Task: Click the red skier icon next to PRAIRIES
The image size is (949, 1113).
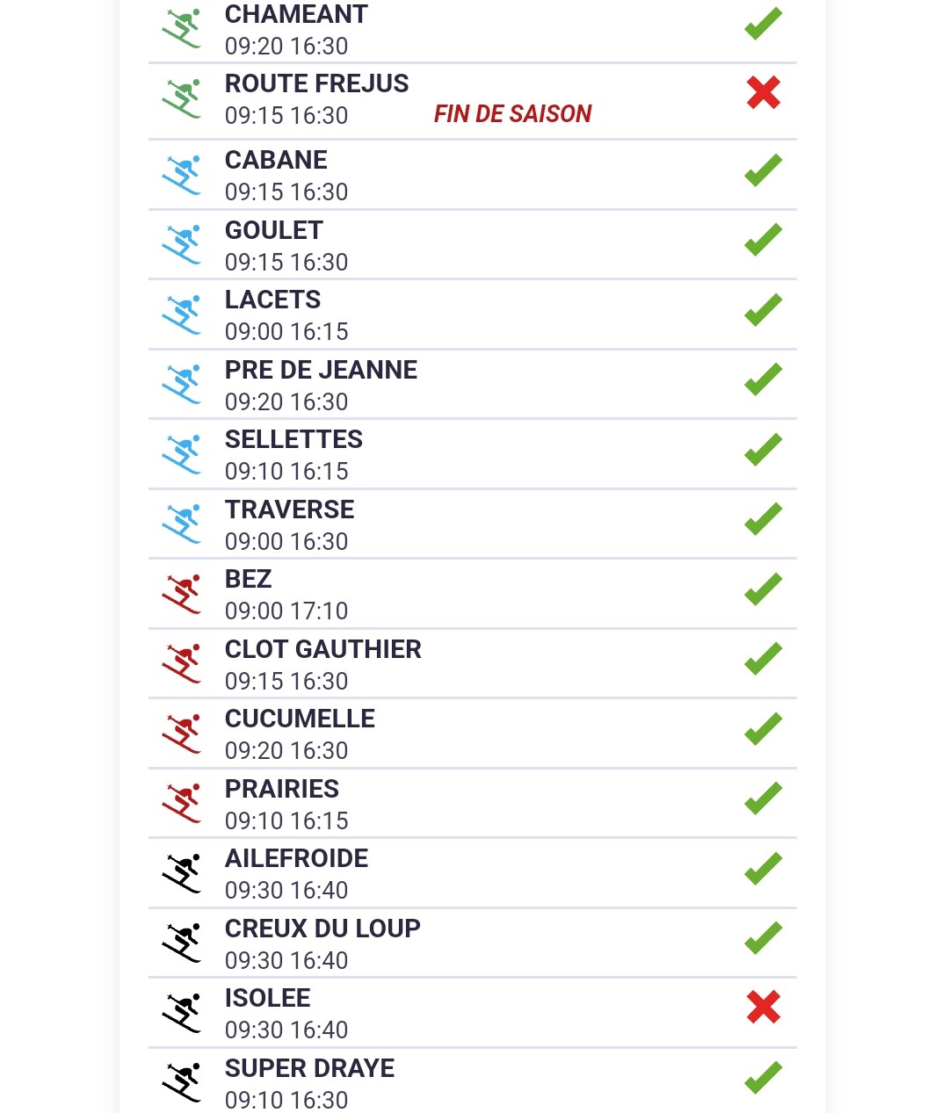Action: point(182,804)
